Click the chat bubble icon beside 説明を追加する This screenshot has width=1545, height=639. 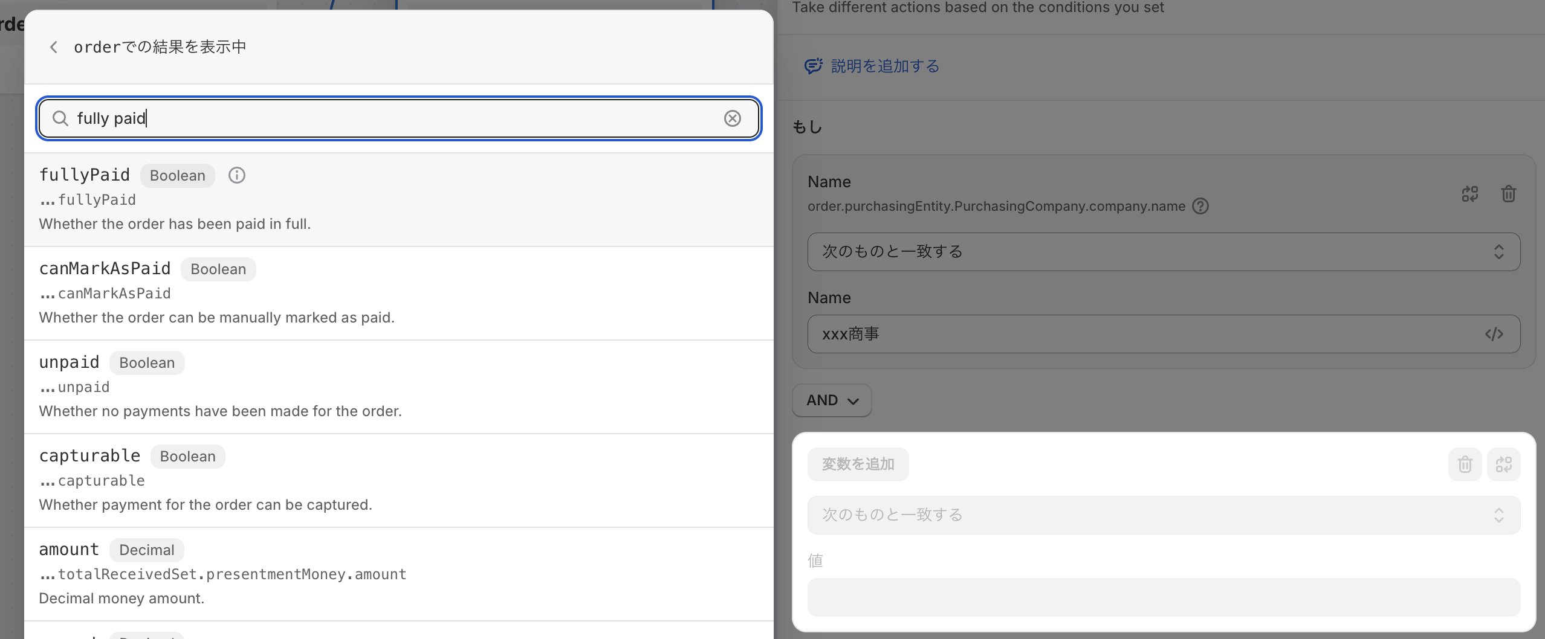click(813, 66)
